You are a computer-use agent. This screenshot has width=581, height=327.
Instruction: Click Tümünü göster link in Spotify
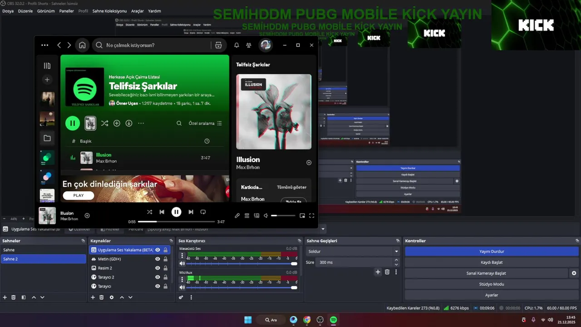tap(291, 187)
